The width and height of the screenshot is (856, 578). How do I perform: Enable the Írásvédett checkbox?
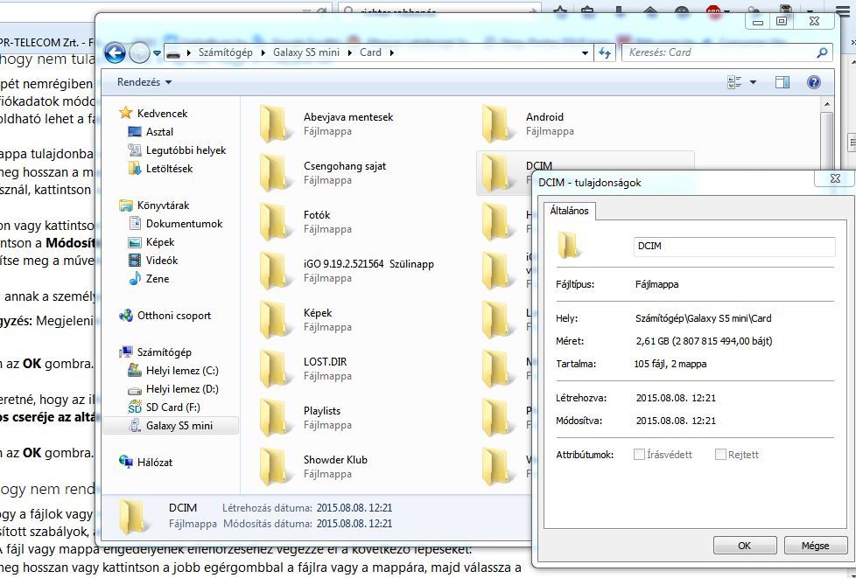639,455
